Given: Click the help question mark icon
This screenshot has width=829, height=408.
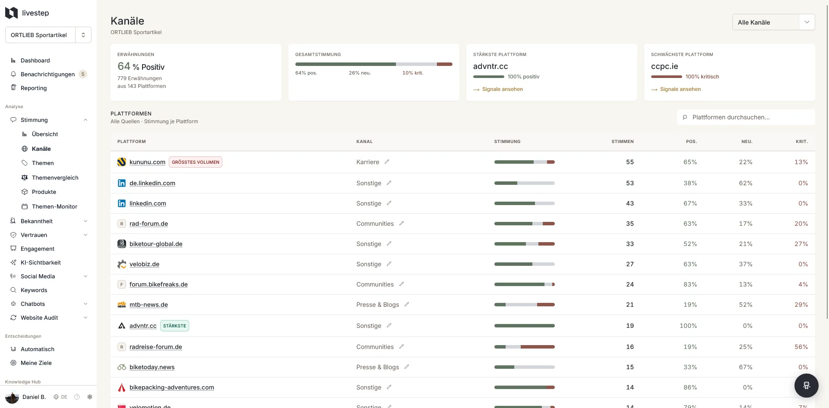Looking at the screenshot, I should pyautogui.click(x=77, y=397).
